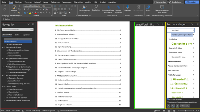
Task: Switch to web layout view icon
Action: (174, 111)
